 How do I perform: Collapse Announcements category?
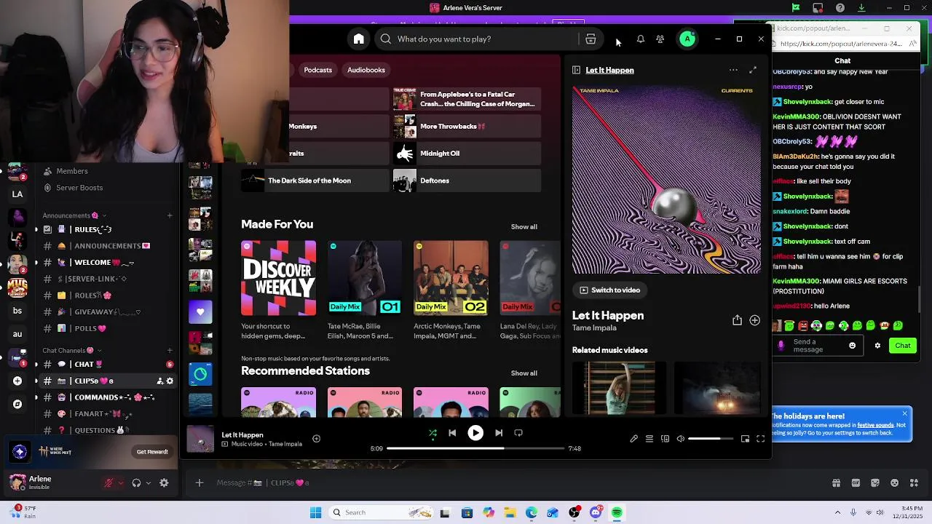point(74,215)
